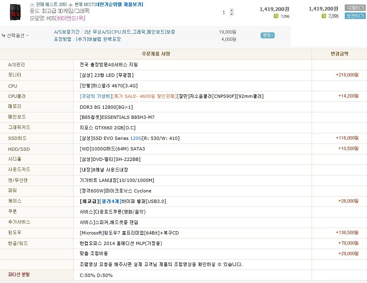Change selected options with the 변경 button
The height and width of the screenshot is (283, 367).
pos(267,35)
